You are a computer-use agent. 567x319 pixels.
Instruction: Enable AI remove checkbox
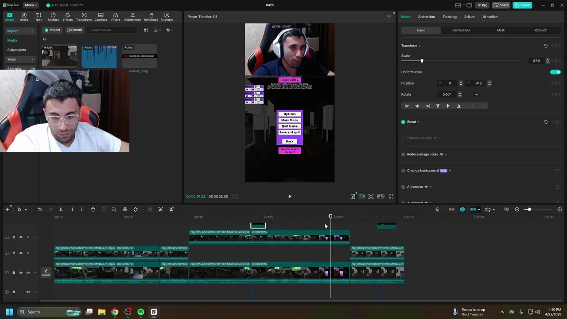click(403, 187)
